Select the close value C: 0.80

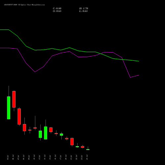pyautogui.click(x=57, y=9)
